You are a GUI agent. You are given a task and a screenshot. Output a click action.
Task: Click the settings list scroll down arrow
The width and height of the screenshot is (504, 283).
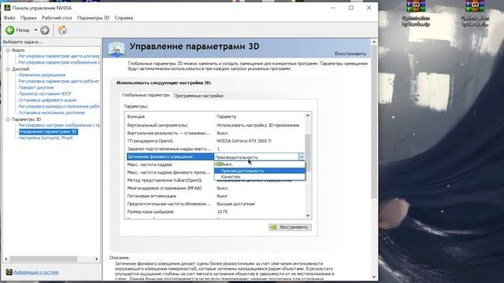[x=308, y=215]
